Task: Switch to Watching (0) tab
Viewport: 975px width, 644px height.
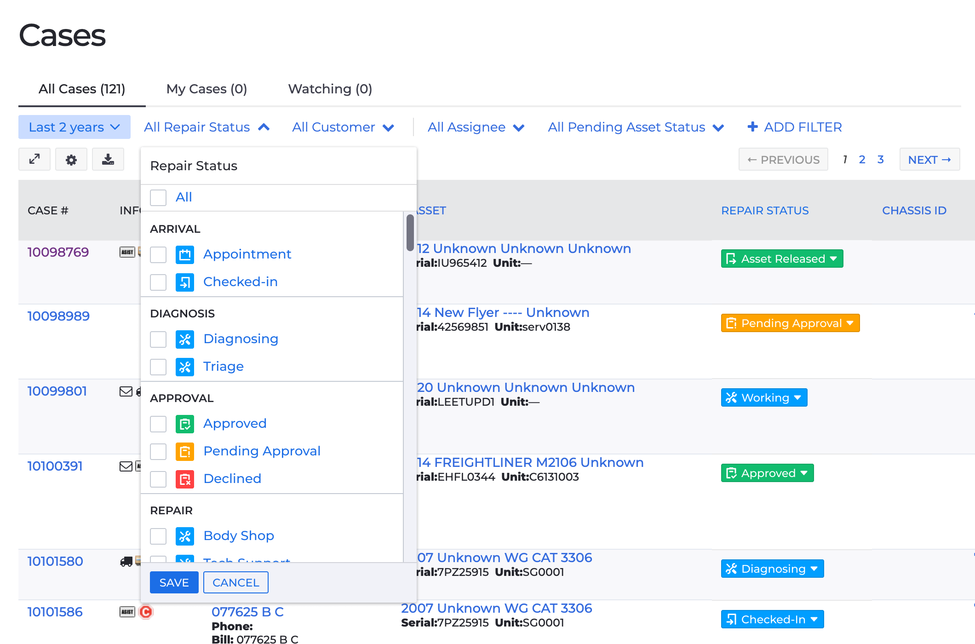Action: 330,89
